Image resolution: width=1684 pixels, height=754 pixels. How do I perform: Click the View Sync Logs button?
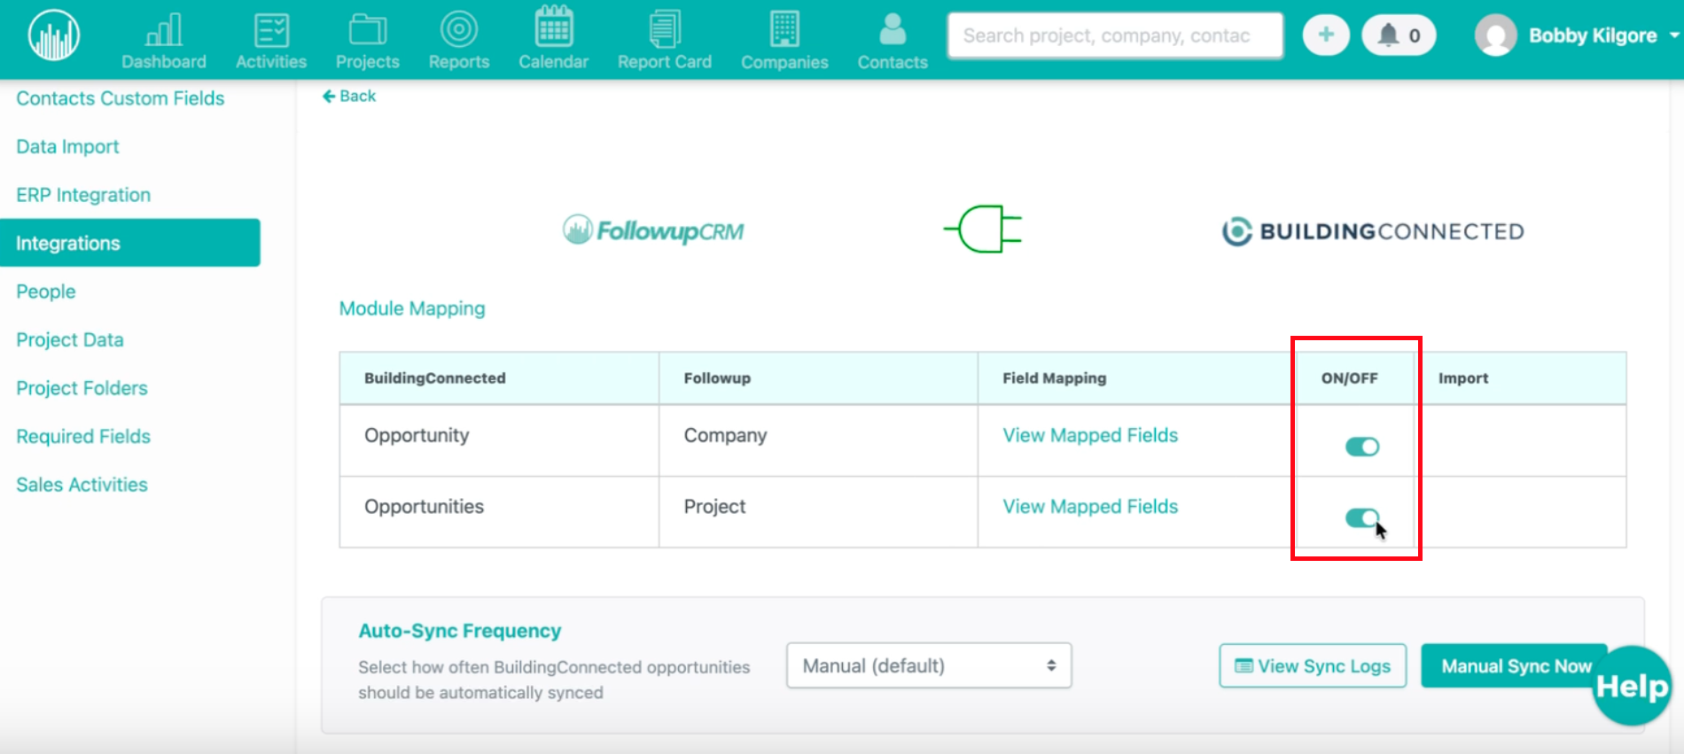(x=1313, y=665)
